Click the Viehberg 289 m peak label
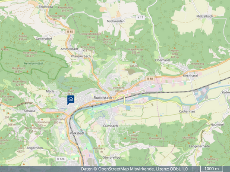 119,89
